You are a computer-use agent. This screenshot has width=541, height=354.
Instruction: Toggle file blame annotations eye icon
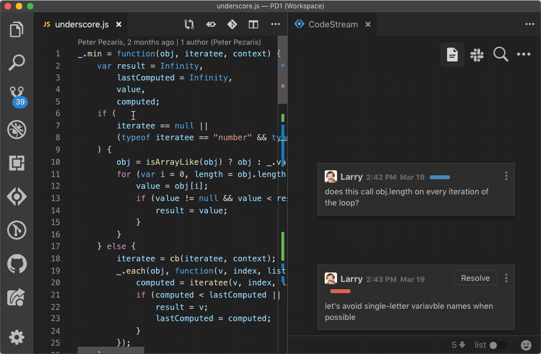pyautogui.click(x=211, y=24)
